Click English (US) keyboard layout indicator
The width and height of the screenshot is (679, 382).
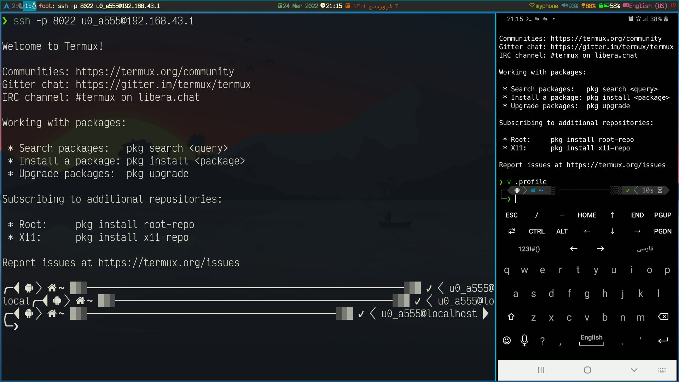pyautogui.click(x=645, y=6)
